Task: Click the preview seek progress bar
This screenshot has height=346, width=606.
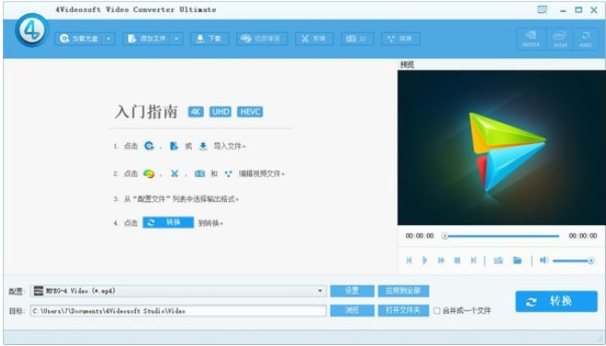Action: (x=501, y=236)
